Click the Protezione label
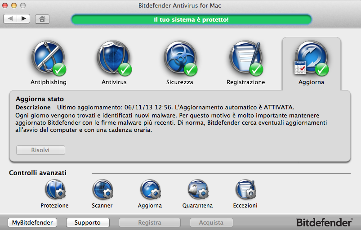This screenshot has width=361, height=230. [54, 205]
